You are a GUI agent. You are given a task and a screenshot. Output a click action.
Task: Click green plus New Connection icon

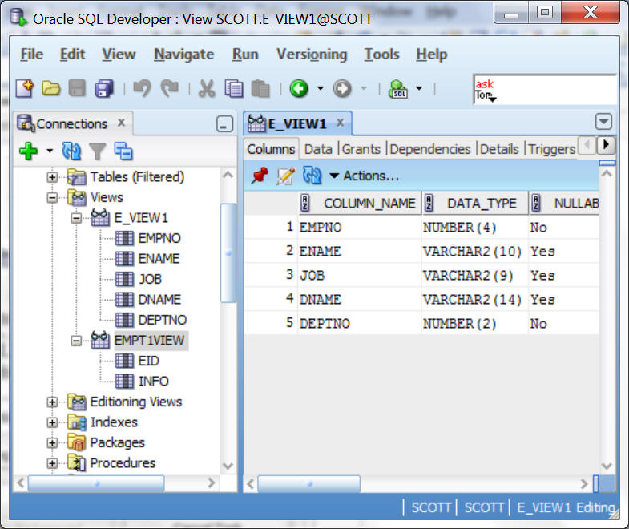click(x=28, y=151)
